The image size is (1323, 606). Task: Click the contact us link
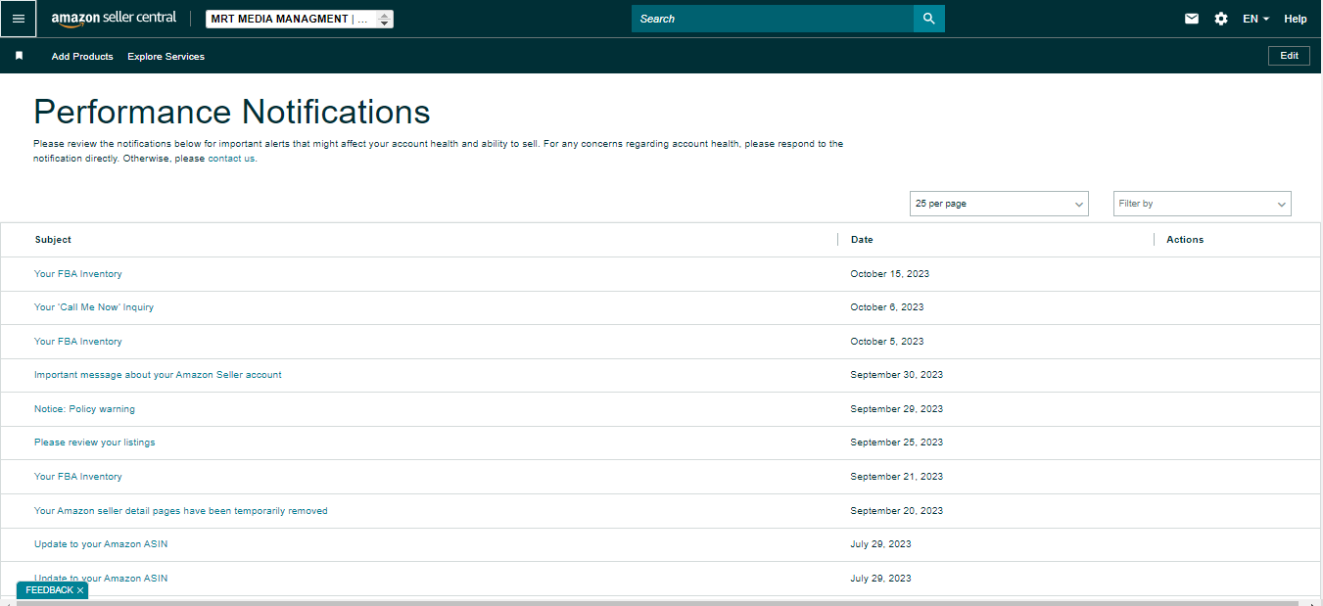[231, 159]
